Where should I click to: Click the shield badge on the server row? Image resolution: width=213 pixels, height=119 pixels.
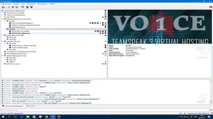click(106, 11)
